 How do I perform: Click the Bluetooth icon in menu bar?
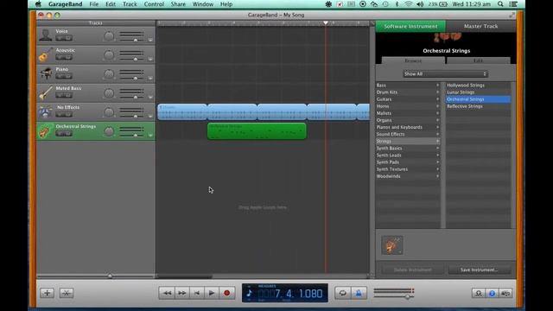pos(397,4)
